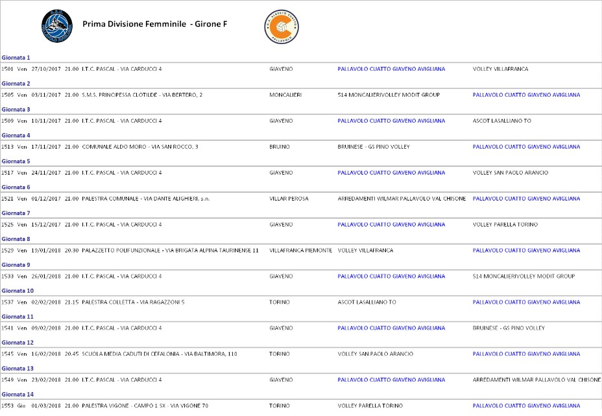Click the VILLAR PEROSA city cell
Viewport: 602px width, 416px height.
point(289,199)
